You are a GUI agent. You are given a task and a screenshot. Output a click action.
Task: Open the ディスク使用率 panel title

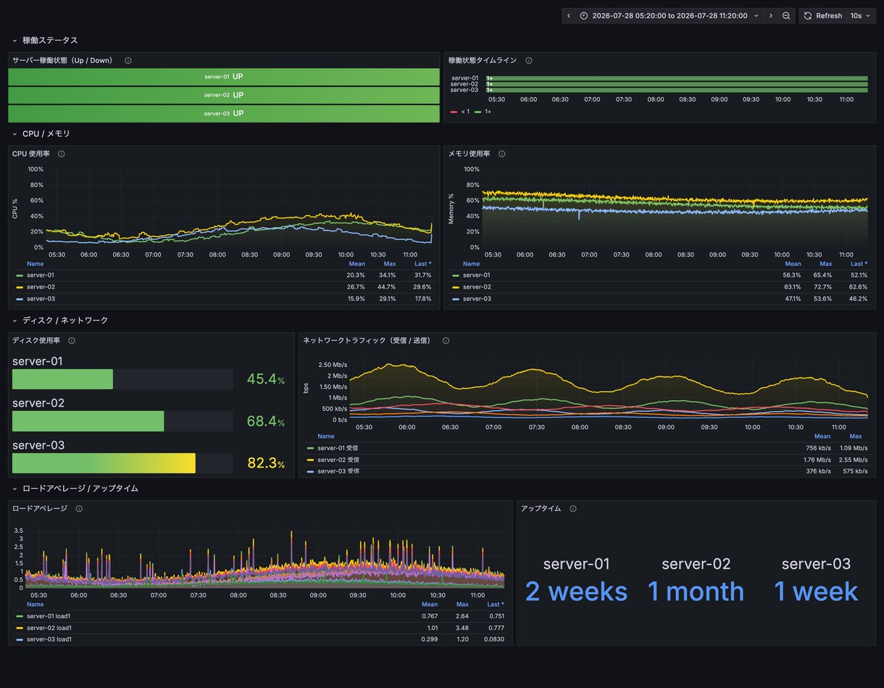click(36, 341)
